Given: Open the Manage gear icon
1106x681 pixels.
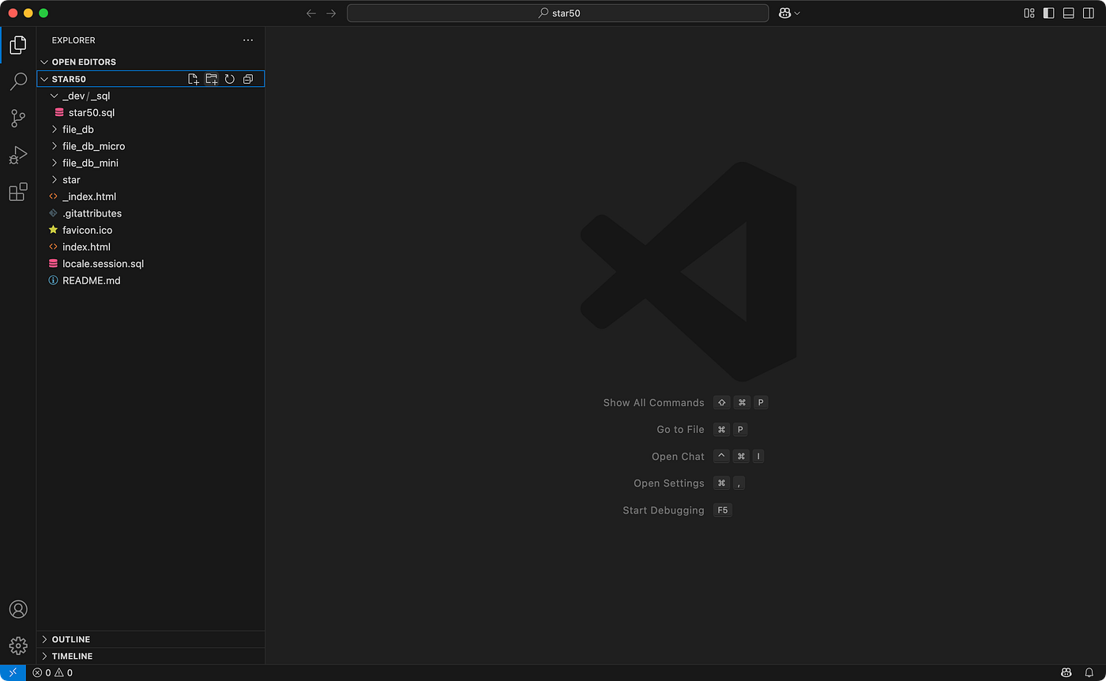Looking at the screenshot, I should click(17, 645).
